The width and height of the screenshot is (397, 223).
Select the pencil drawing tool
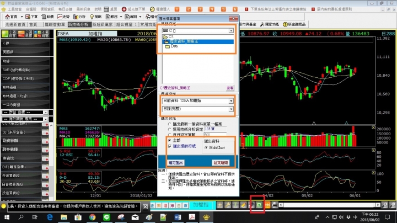click(243, 205)
